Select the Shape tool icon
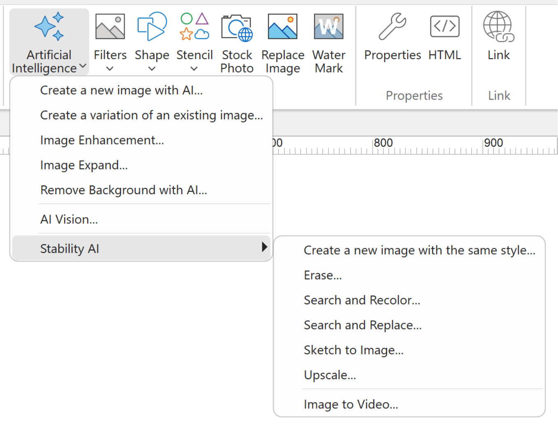Image resolution: width=558 pixels, height=433 pixels. [x=152, y=26]
